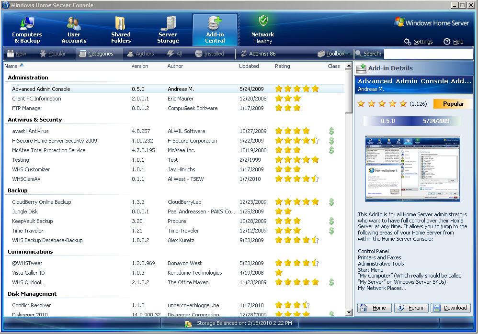
Task: Switch to the New add-ins tab
Action: click(16, 54)
